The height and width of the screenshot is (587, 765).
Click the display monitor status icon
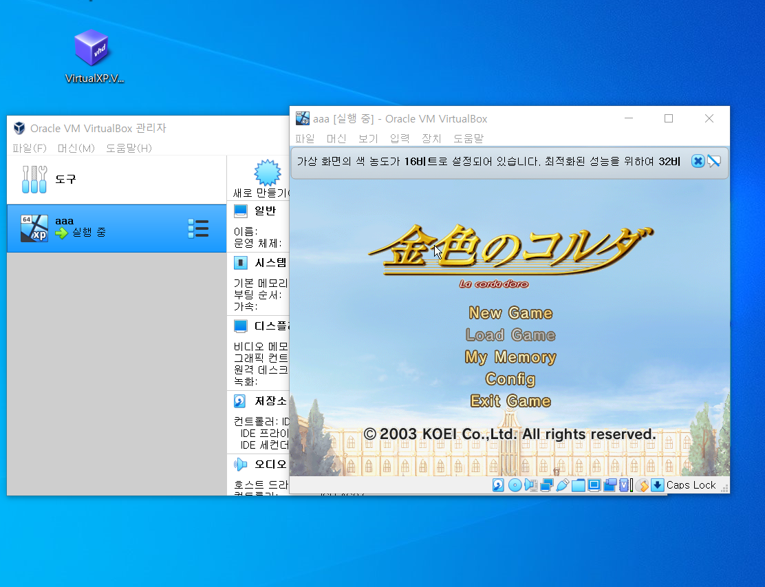(594, 485)
